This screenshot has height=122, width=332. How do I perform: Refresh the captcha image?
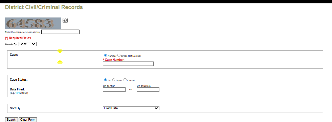(65, 20)
